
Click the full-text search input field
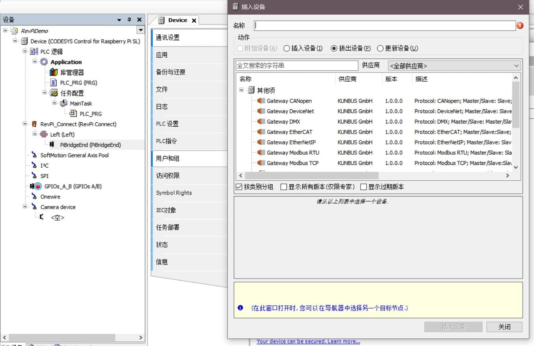click(x=296, y=65)
